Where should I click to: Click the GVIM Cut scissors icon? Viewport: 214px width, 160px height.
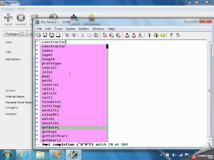83,35
